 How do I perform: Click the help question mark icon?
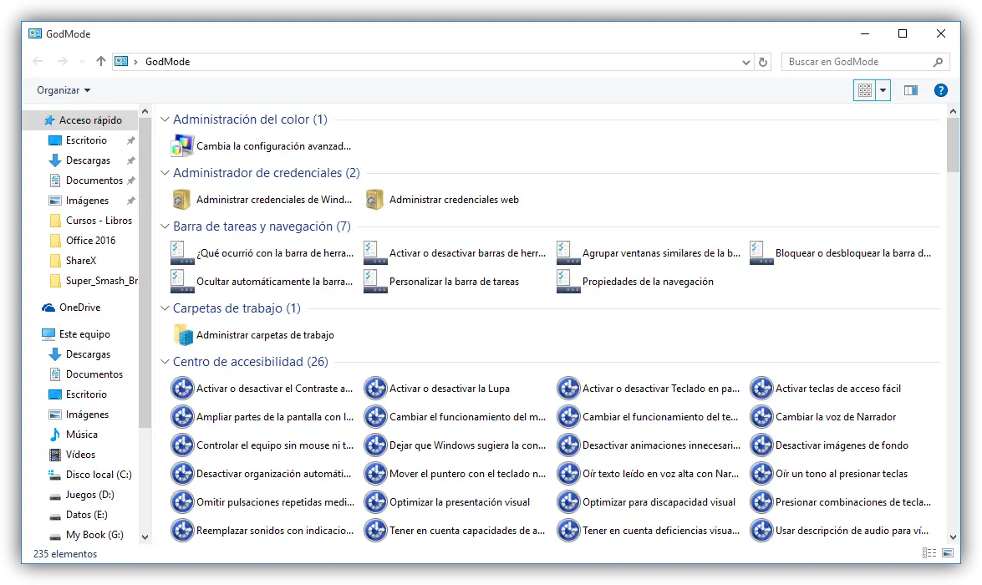(940, 90)
